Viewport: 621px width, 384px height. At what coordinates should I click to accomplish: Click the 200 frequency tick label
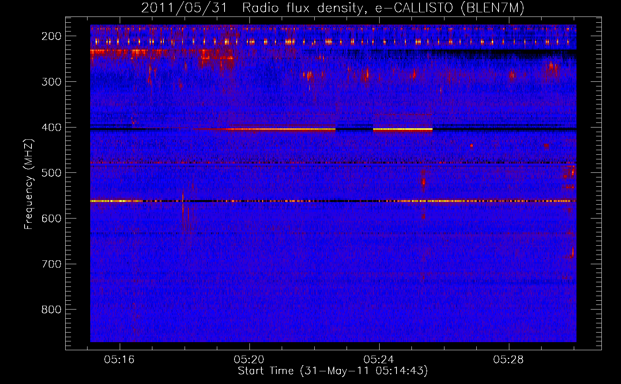[x=51, y=36]
